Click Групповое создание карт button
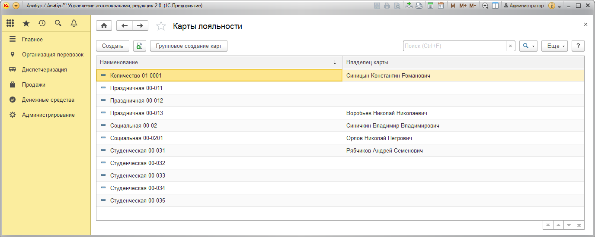Image resolution: width=595 pixels, height=237 pixels. (189, 46)
